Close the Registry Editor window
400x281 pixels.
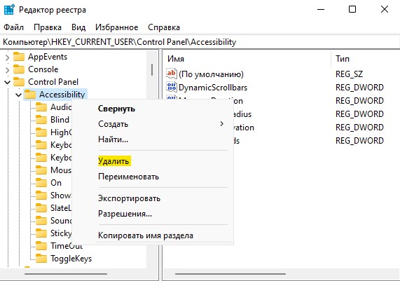click(384, 10)
